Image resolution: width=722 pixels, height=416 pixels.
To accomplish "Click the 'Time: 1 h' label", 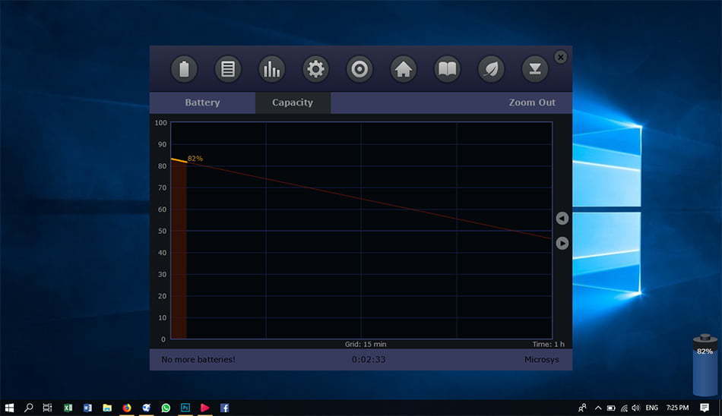I will pyautogui.click(x=549, y=344).
